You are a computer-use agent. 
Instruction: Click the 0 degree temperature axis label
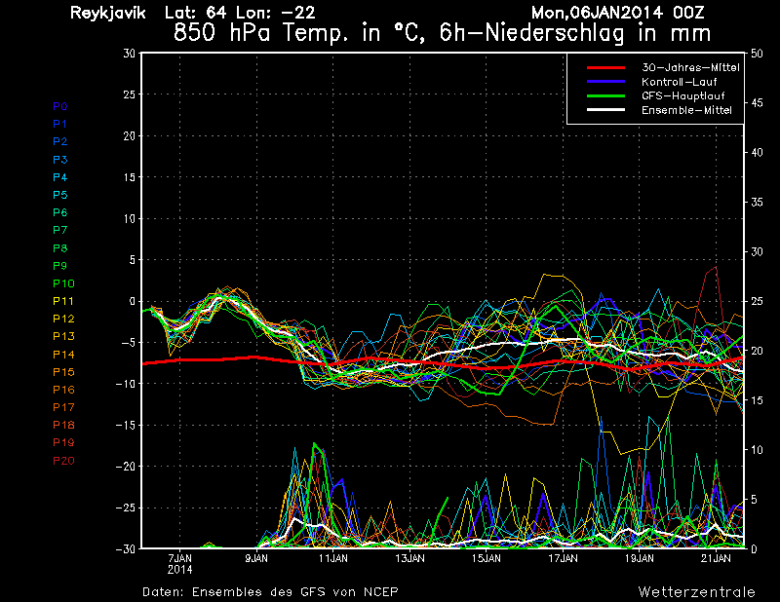(x=132, y=301)
